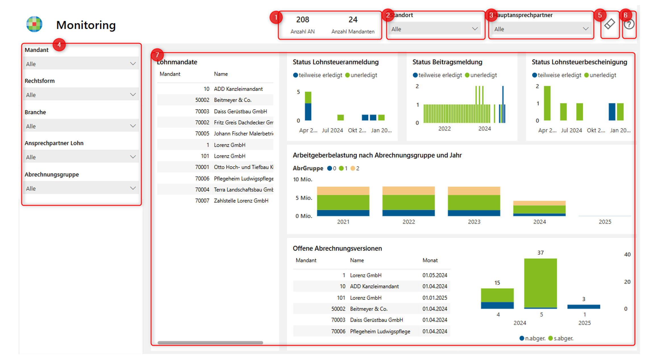Open the help question mark icon

629,24
